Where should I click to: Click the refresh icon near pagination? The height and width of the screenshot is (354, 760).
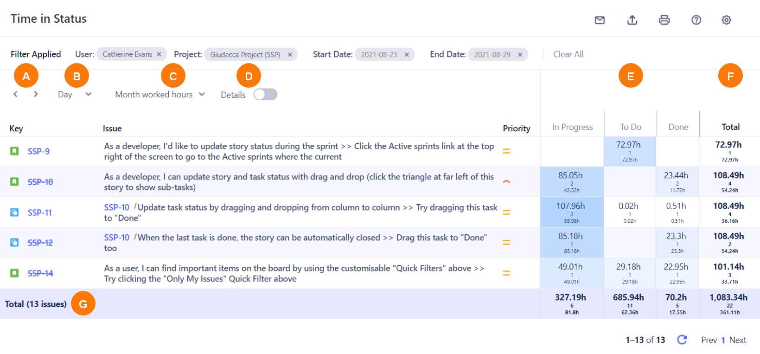coord(682,340)
